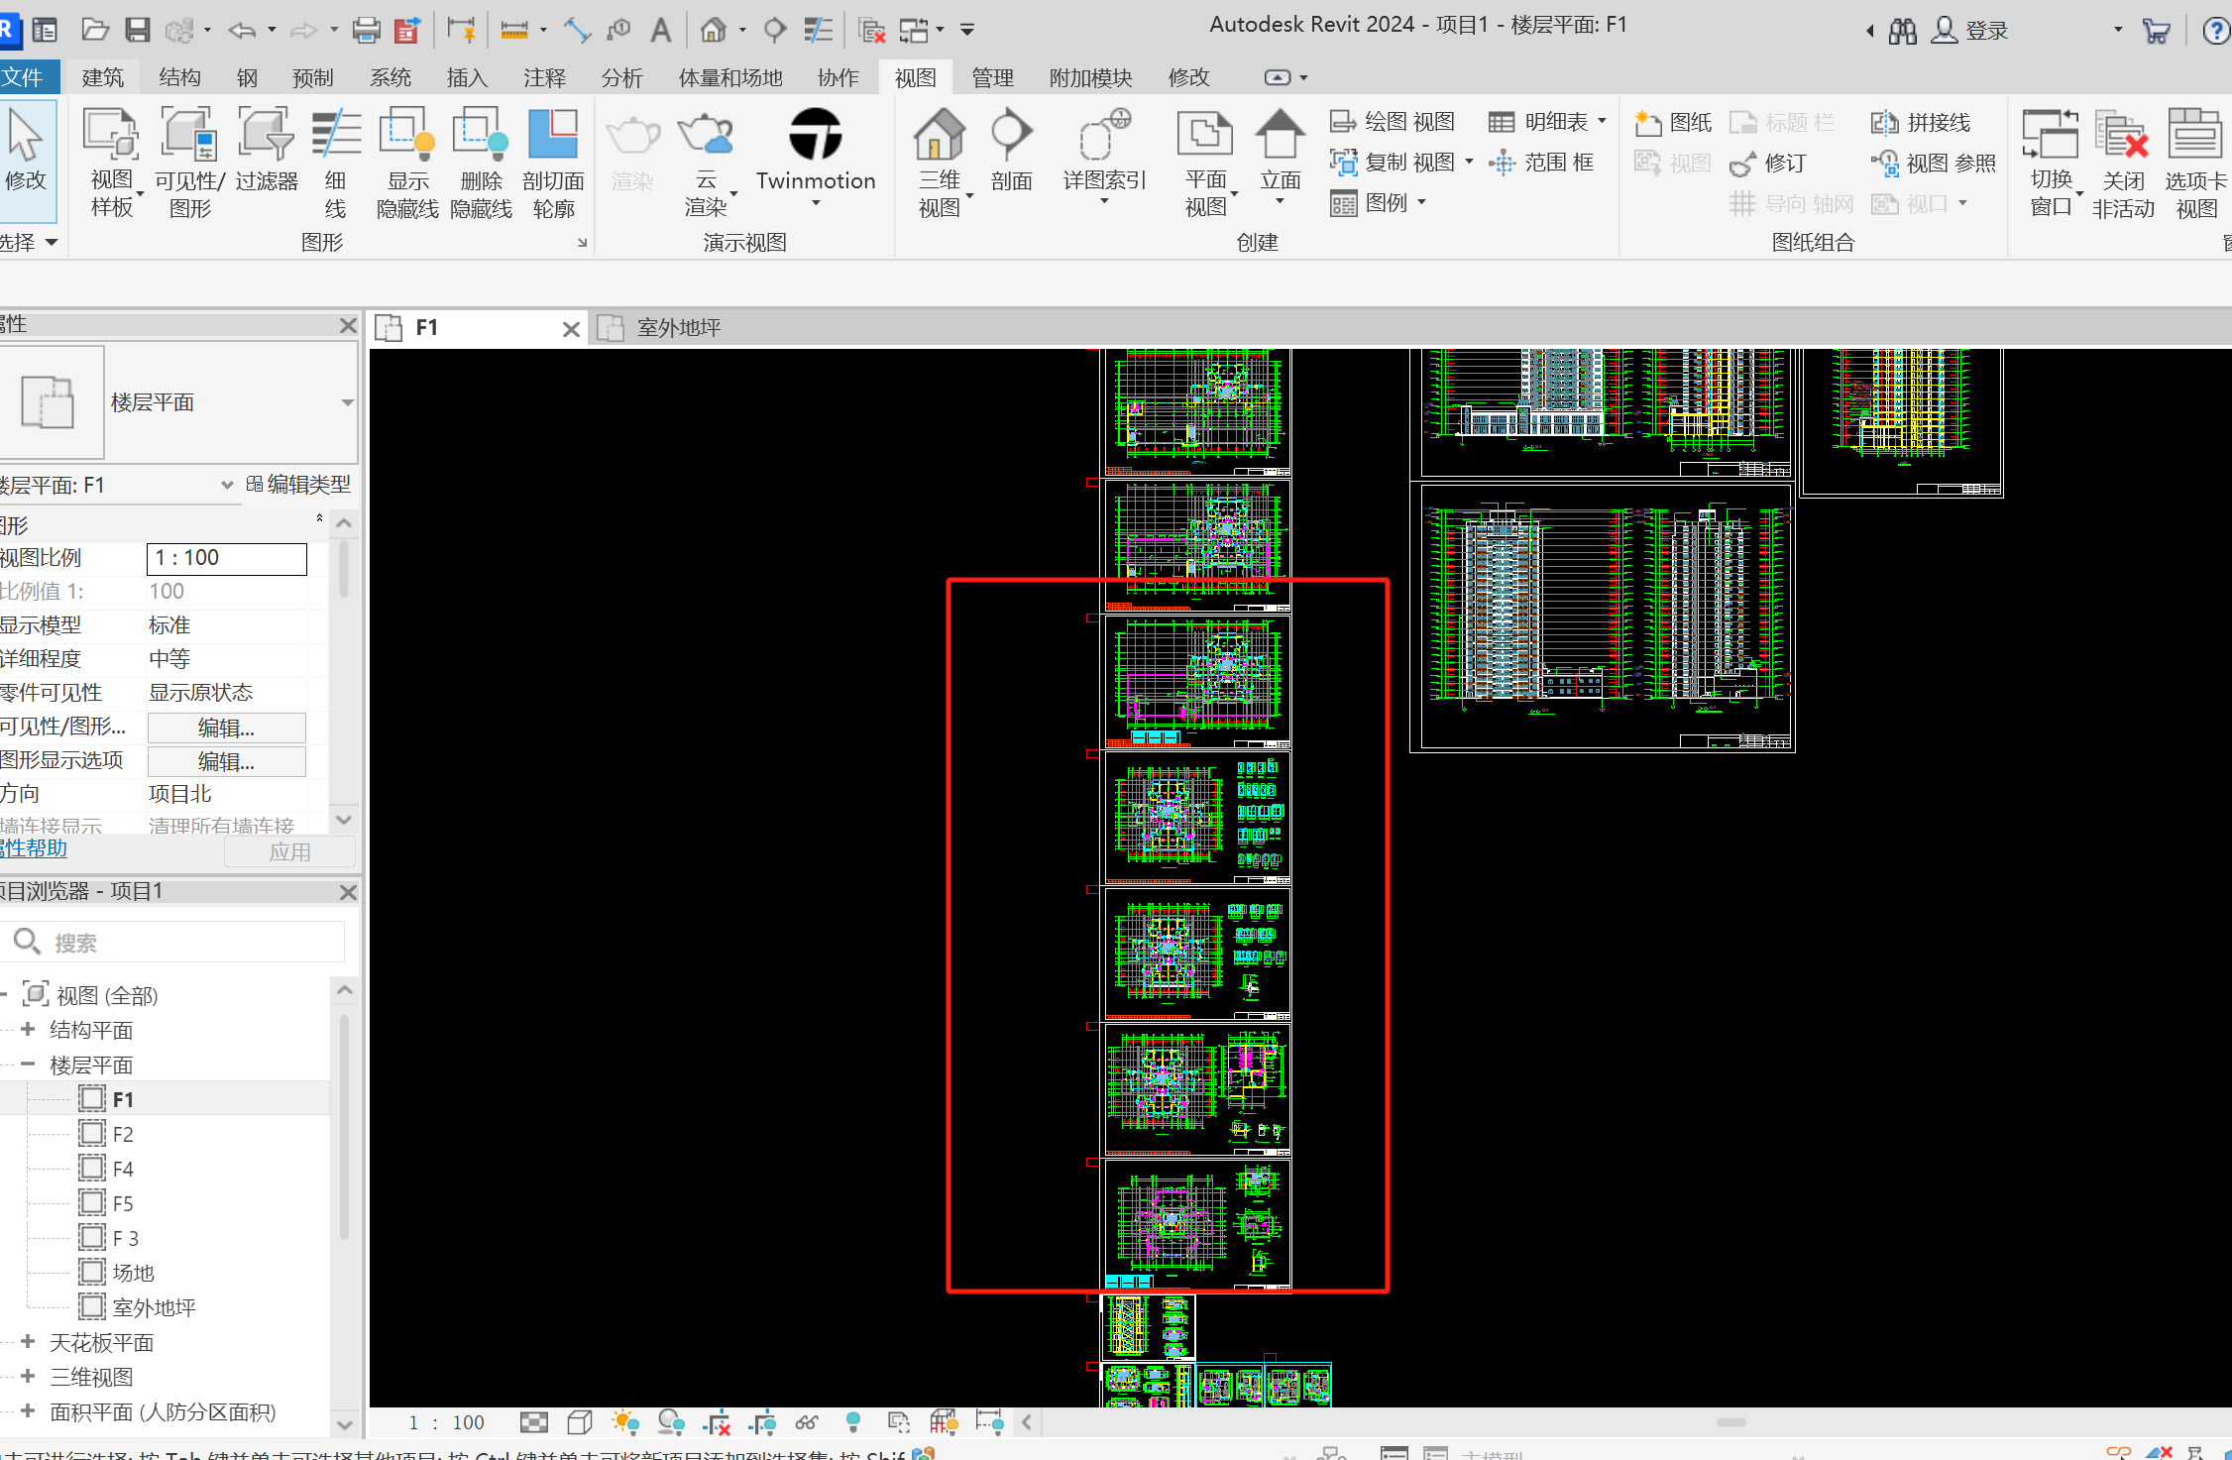Expand the 三维视图 tree node
This screenshot has height=1460, width=2232.
28,1377
